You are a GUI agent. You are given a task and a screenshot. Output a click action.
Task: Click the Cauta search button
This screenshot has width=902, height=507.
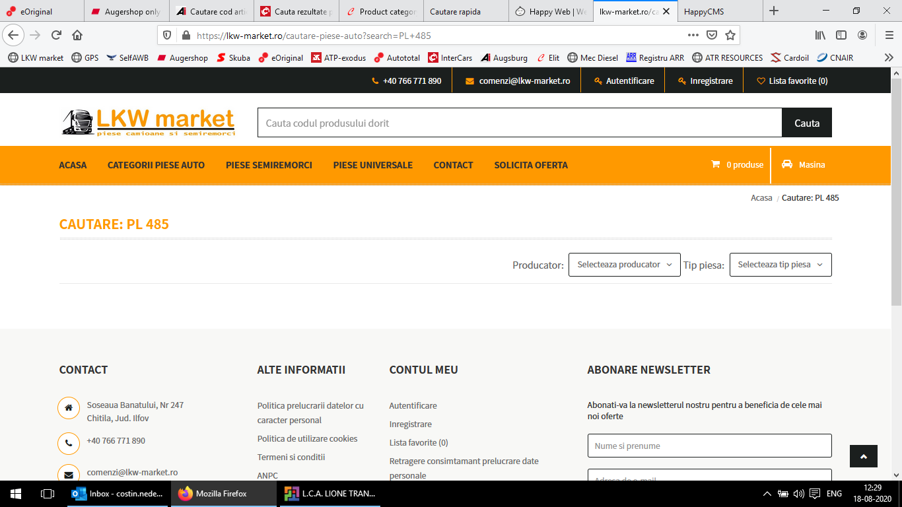pyautogui.click(x=807, y=123)
